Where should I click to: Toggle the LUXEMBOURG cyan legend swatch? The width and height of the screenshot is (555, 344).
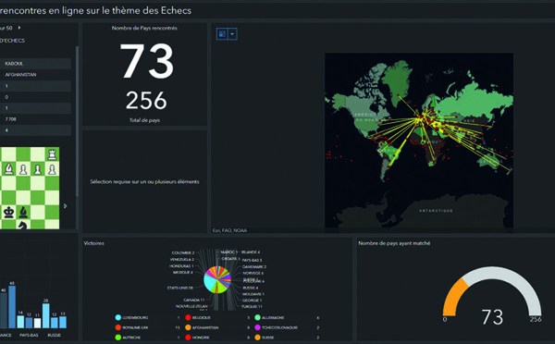[118, 317]
